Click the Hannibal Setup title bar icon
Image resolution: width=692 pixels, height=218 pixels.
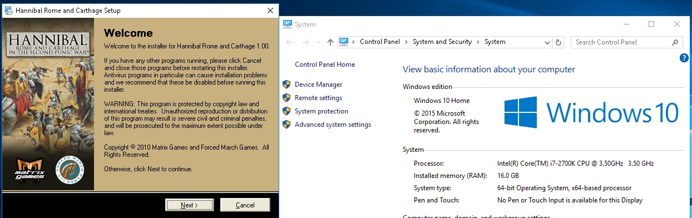tap(8, 11)
